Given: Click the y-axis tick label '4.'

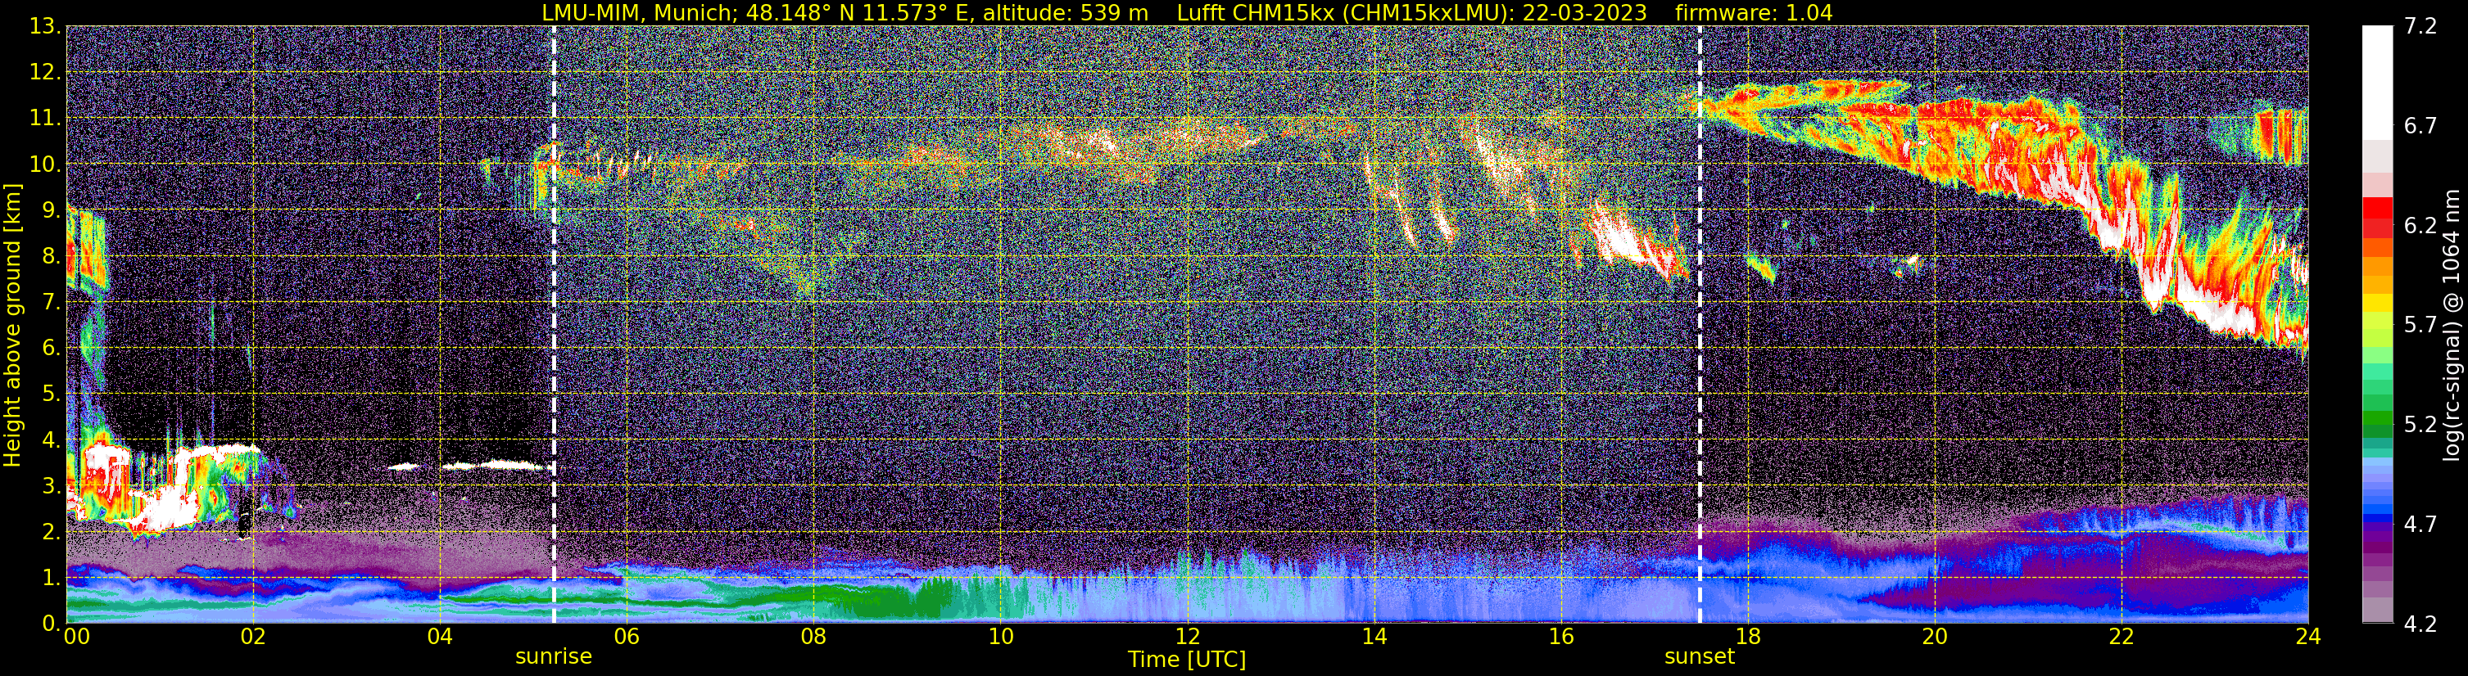Looking at the screenshot, I should tap(52, 439).
